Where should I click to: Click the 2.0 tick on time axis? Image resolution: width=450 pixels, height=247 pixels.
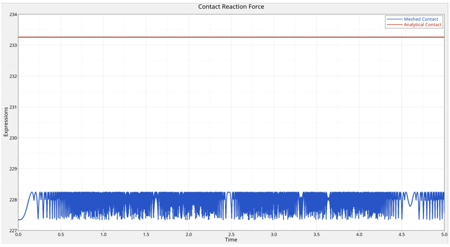(x=188, y=234)
